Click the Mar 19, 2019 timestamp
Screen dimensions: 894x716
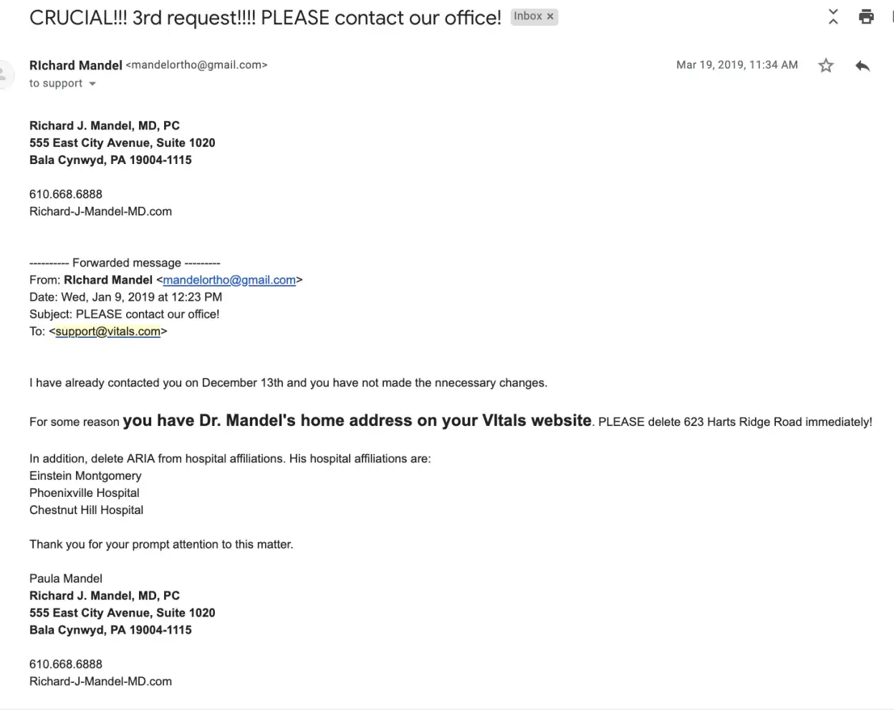coord(736,65)
